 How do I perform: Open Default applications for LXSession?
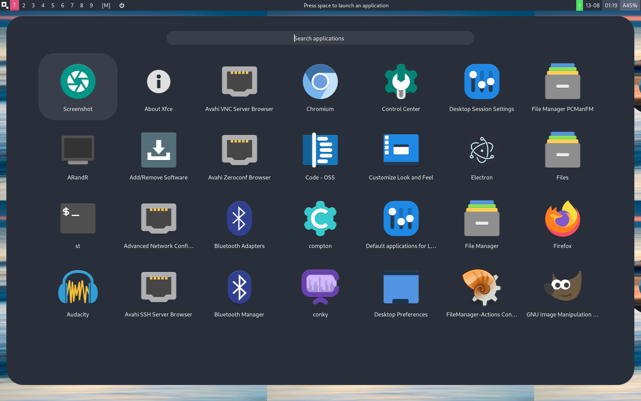pos(401,224)
